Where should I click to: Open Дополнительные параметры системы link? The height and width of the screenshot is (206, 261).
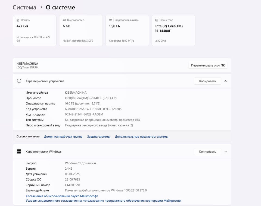[x=141, y=137]
